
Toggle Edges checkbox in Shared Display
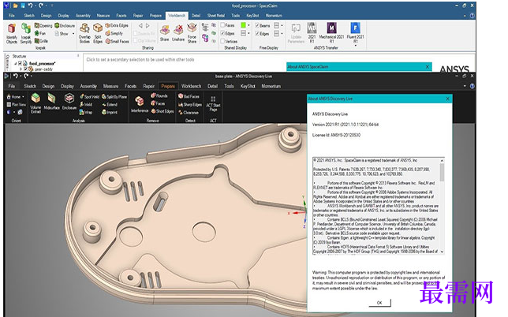[x=222, y=33]
